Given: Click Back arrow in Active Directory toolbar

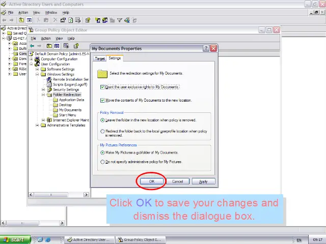Looking at the screenshot, I should point(4,20).
